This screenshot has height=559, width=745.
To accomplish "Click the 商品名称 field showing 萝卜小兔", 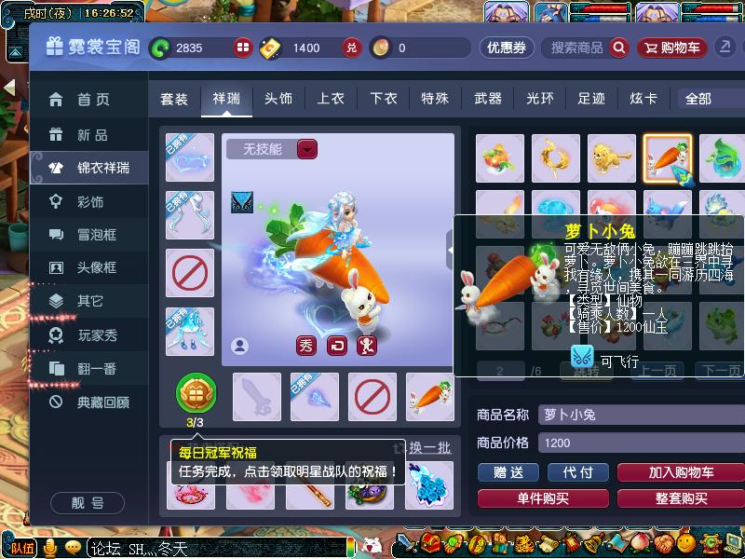I will (x=642, y=415).
